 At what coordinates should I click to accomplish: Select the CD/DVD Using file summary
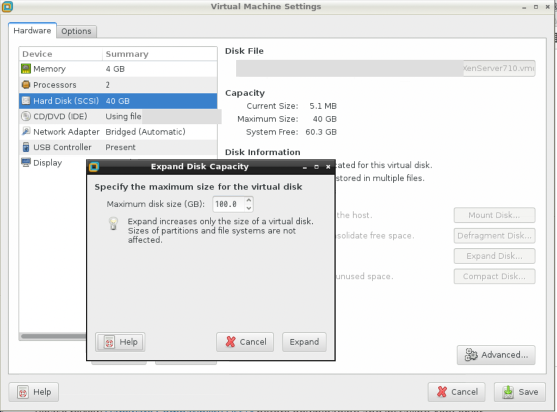(x=123, y=116)
